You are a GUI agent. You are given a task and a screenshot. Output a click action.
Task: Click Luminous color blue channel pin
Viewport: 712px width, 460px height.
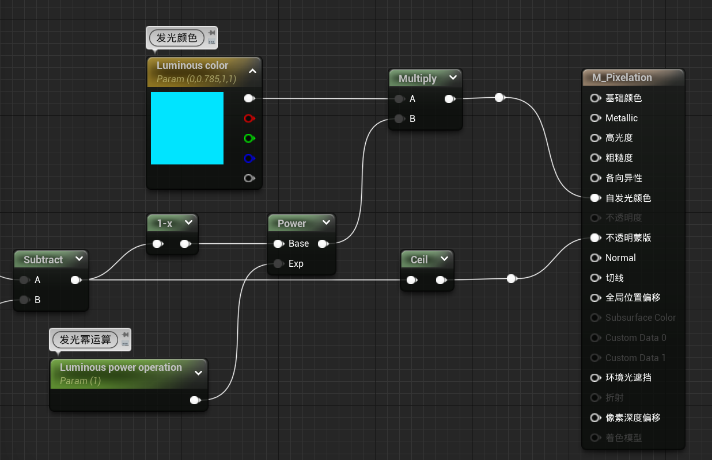point(249,159)
